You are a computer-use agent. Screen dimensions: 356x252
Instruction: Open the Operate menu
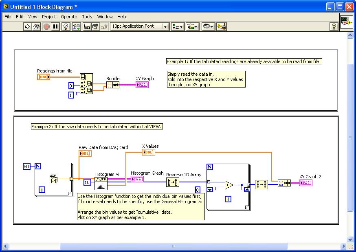[69, 17]
